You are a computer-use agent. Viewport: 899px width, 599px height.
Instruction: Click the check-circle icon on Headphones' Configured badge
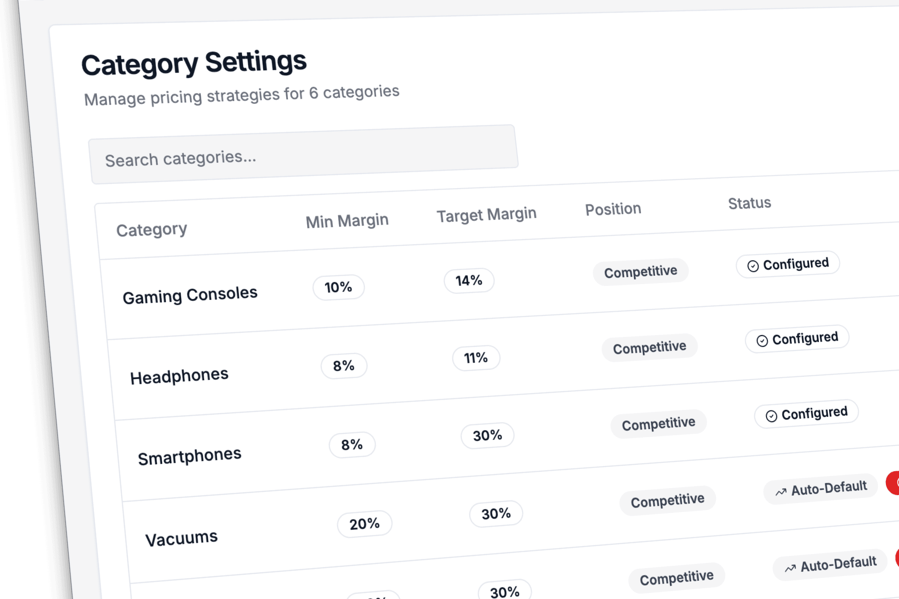point(762,340)
